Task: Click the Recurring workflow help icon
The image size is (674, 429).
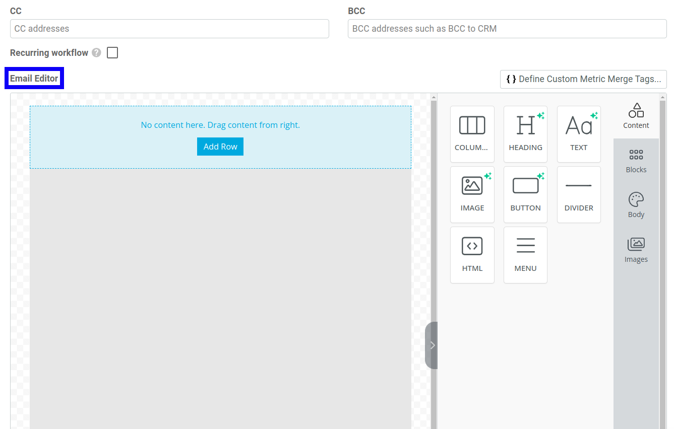Action: click(x=96, y=53)
